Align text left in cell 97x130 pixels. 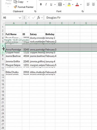(x=88, y=4)
